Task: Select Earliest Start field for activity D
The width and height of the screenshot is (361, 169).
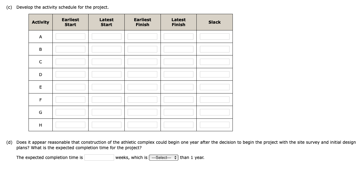Action: [70, 74]
